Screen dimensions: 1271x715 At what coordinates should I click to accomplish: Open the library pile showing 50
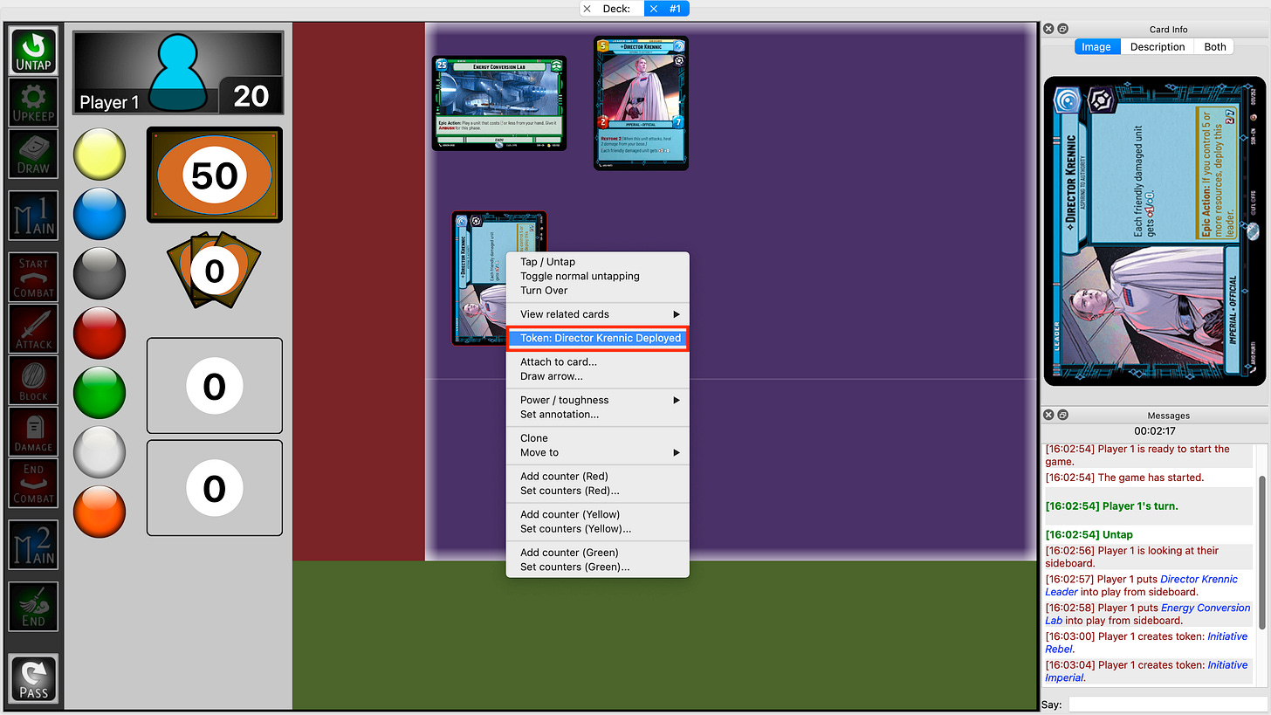pos(214,175)
